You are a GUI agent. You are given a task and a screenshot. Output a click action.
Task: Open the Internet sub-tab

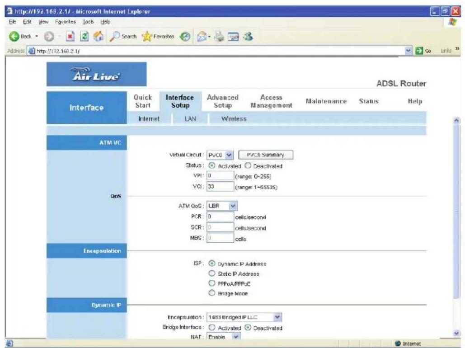click(149, 119)
